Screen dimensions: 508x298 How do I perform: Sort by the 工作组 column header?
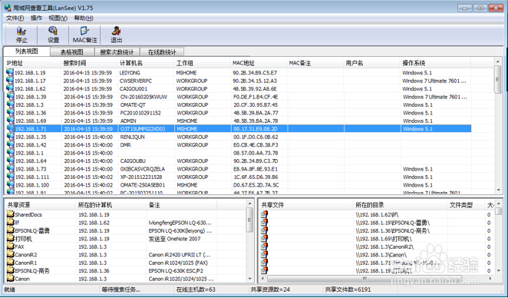click(x=202, y=63)
